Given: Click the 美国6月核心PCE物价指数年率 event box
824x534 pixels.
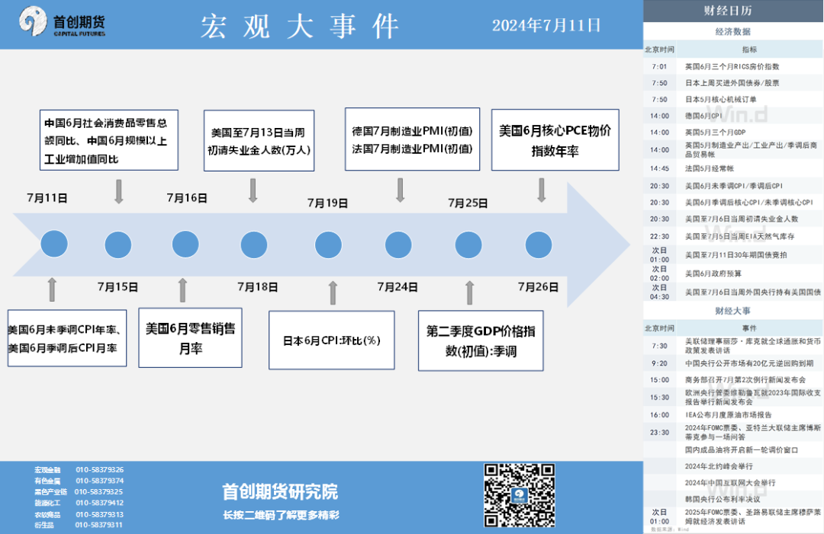Looking at the screenshot, I should (x=555, y=139).
